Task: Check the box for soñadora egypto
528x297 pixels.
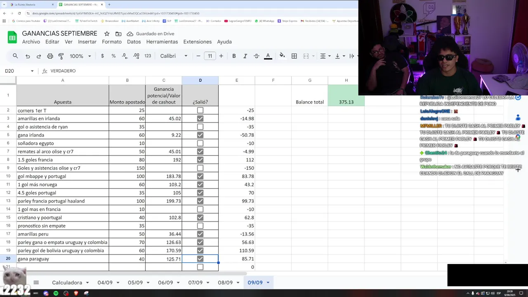Action: tap(200, 143)
